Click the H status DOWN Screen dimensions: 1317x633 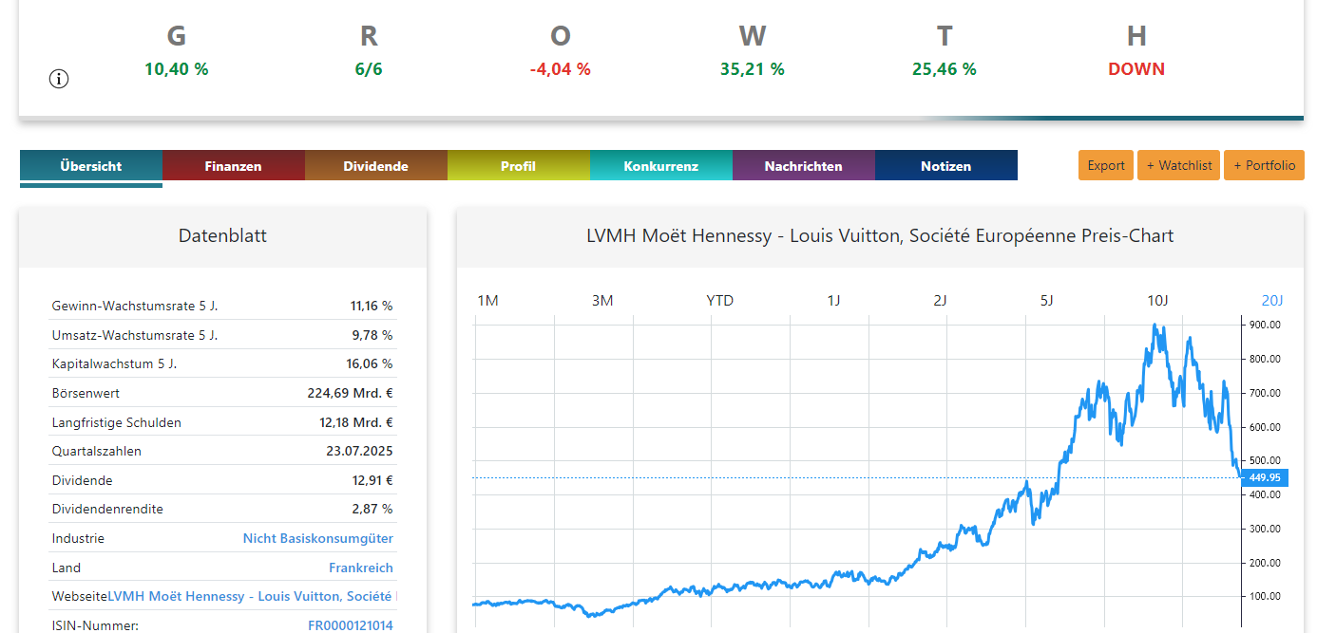(1136, 69)
